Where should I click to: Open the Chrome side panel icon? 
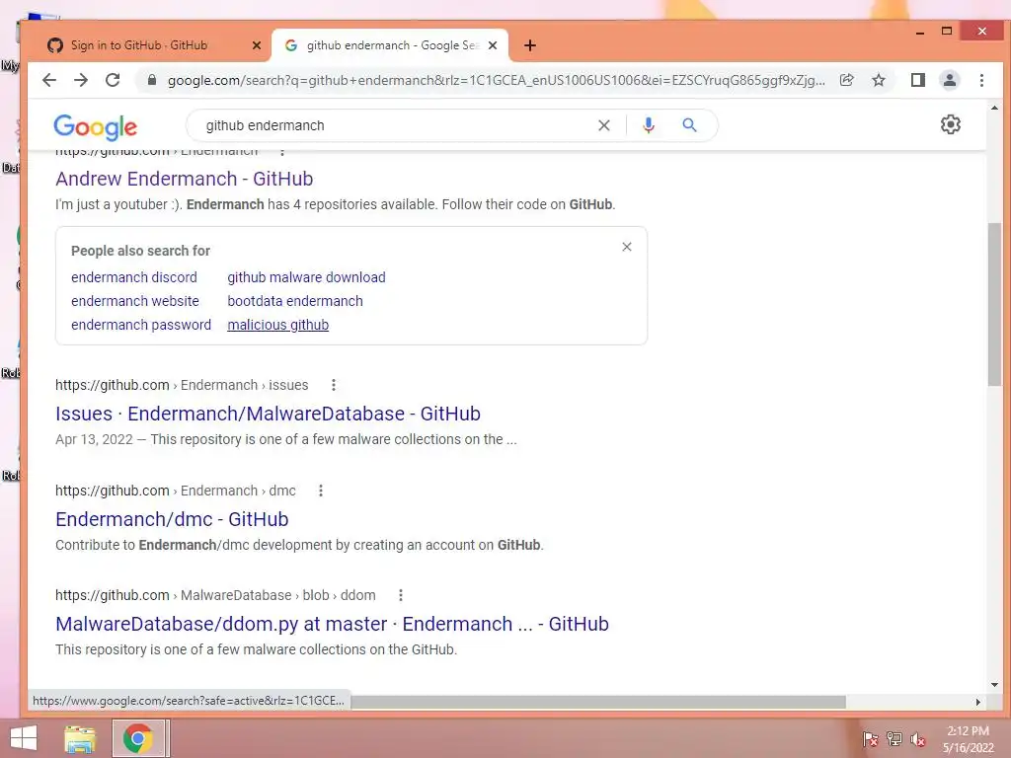point(917,80)
